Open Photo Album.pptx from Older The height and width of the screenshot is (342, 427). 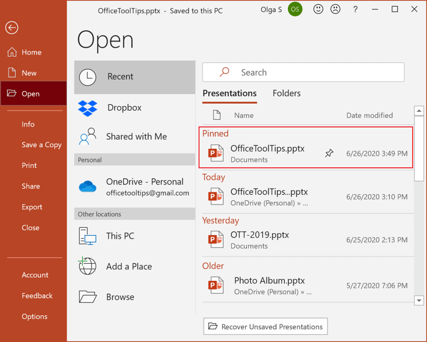coord(307,286)
